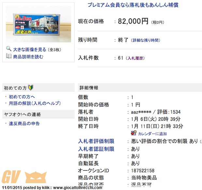Click the 悪い評価の割合での制限 あり text
The height and width of the screenshot is (190, 202).
165,141
